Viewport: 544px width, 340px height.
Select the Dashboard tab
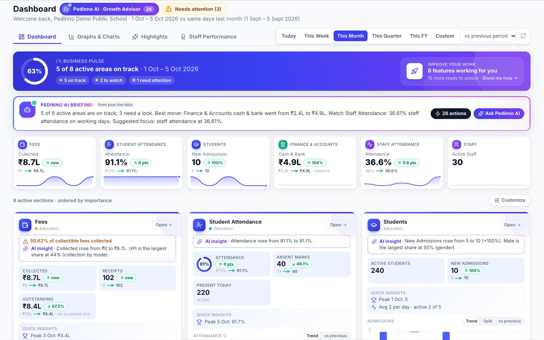click(x=37, y=37)
